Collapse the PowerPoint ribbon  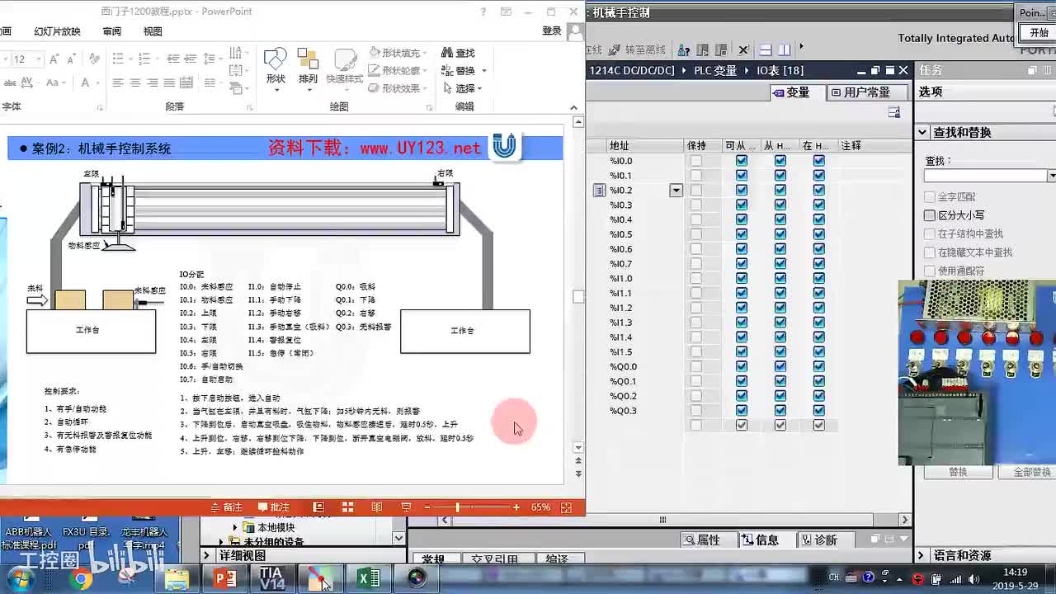574,107
